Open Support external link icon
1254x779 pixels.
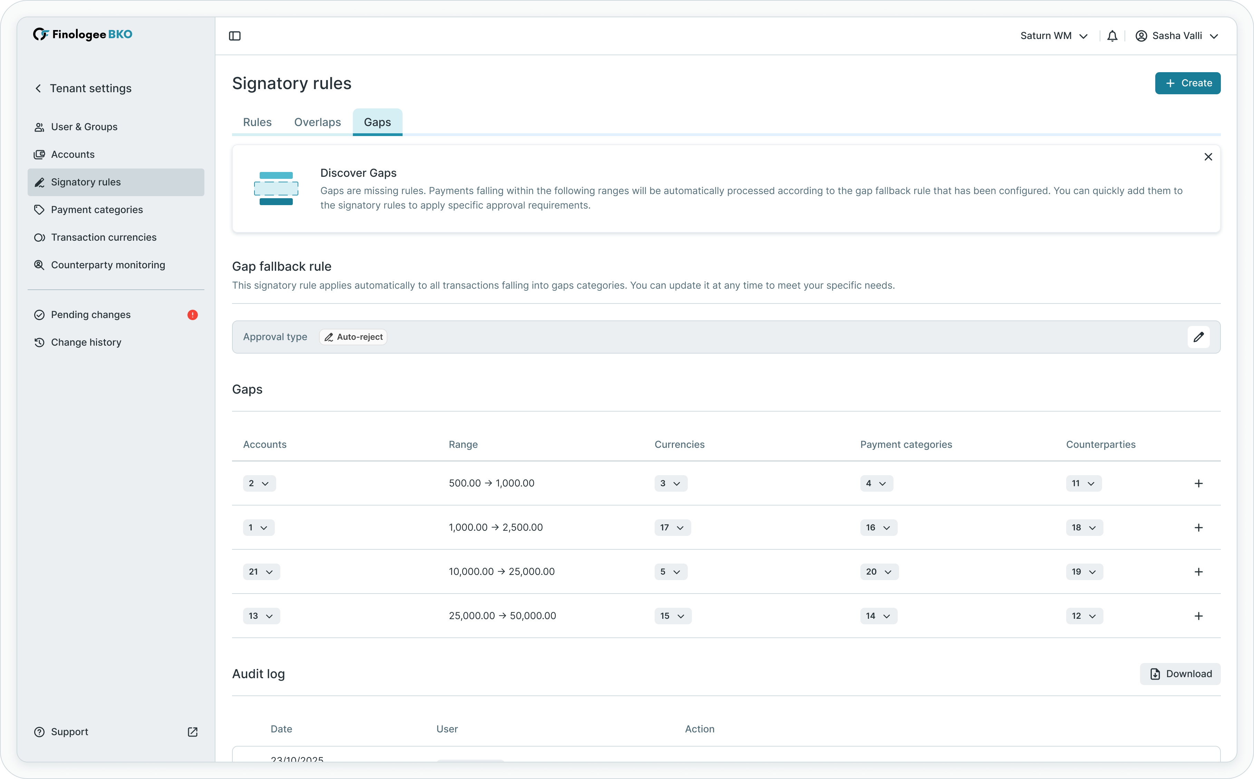[193, 732]
